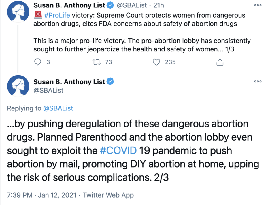Open the first tweet's three-dot more menu

[x=257, y=5]
